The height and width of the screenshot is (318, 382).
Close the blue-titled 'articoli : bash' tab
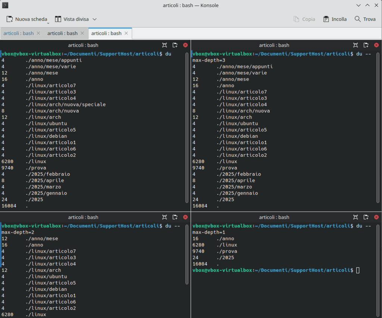point(38,33)
